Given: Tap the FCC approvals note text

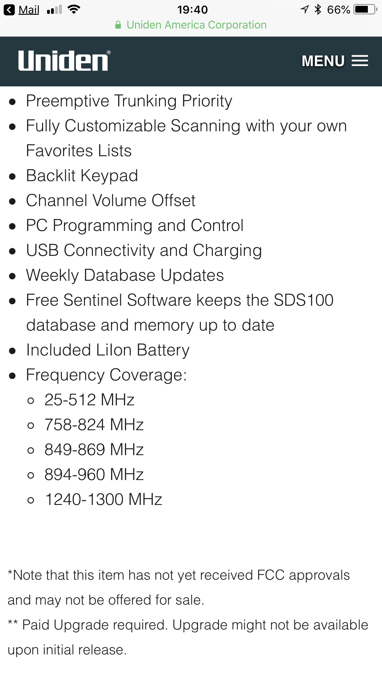Looking at the screenshot, I should click(179, 587).
